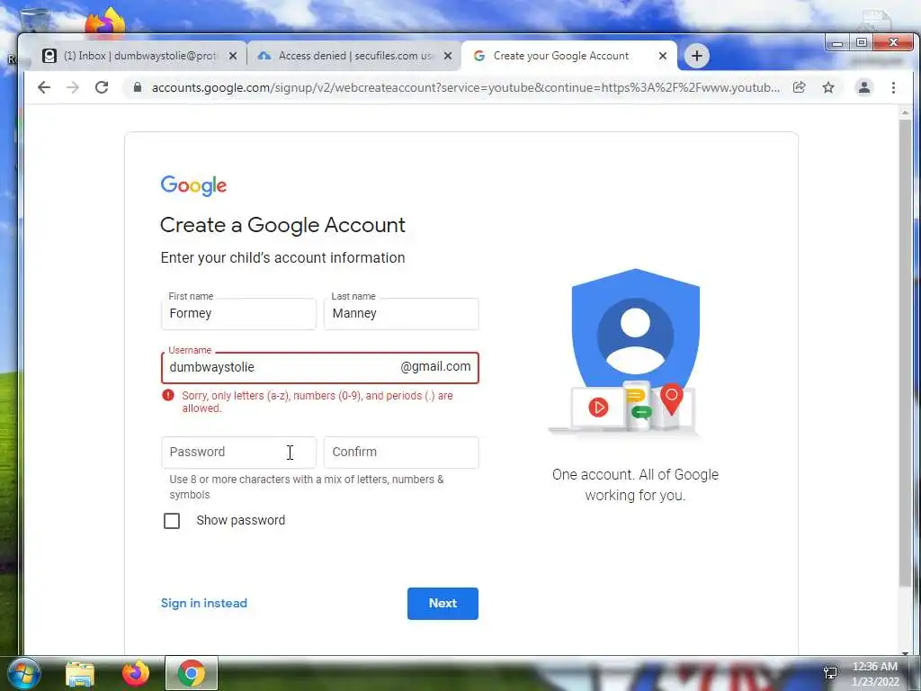921x691 pixels.
Task: Click the blue Next button
Action: (443, 604)
